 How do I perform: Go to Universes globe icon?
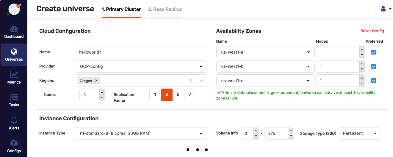click(14, 52)
